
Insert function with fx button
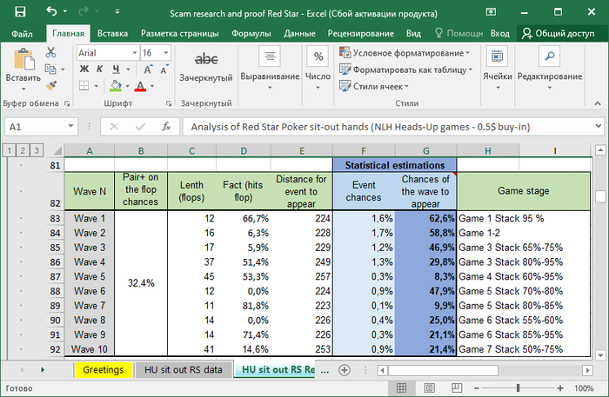click(166, 127)
